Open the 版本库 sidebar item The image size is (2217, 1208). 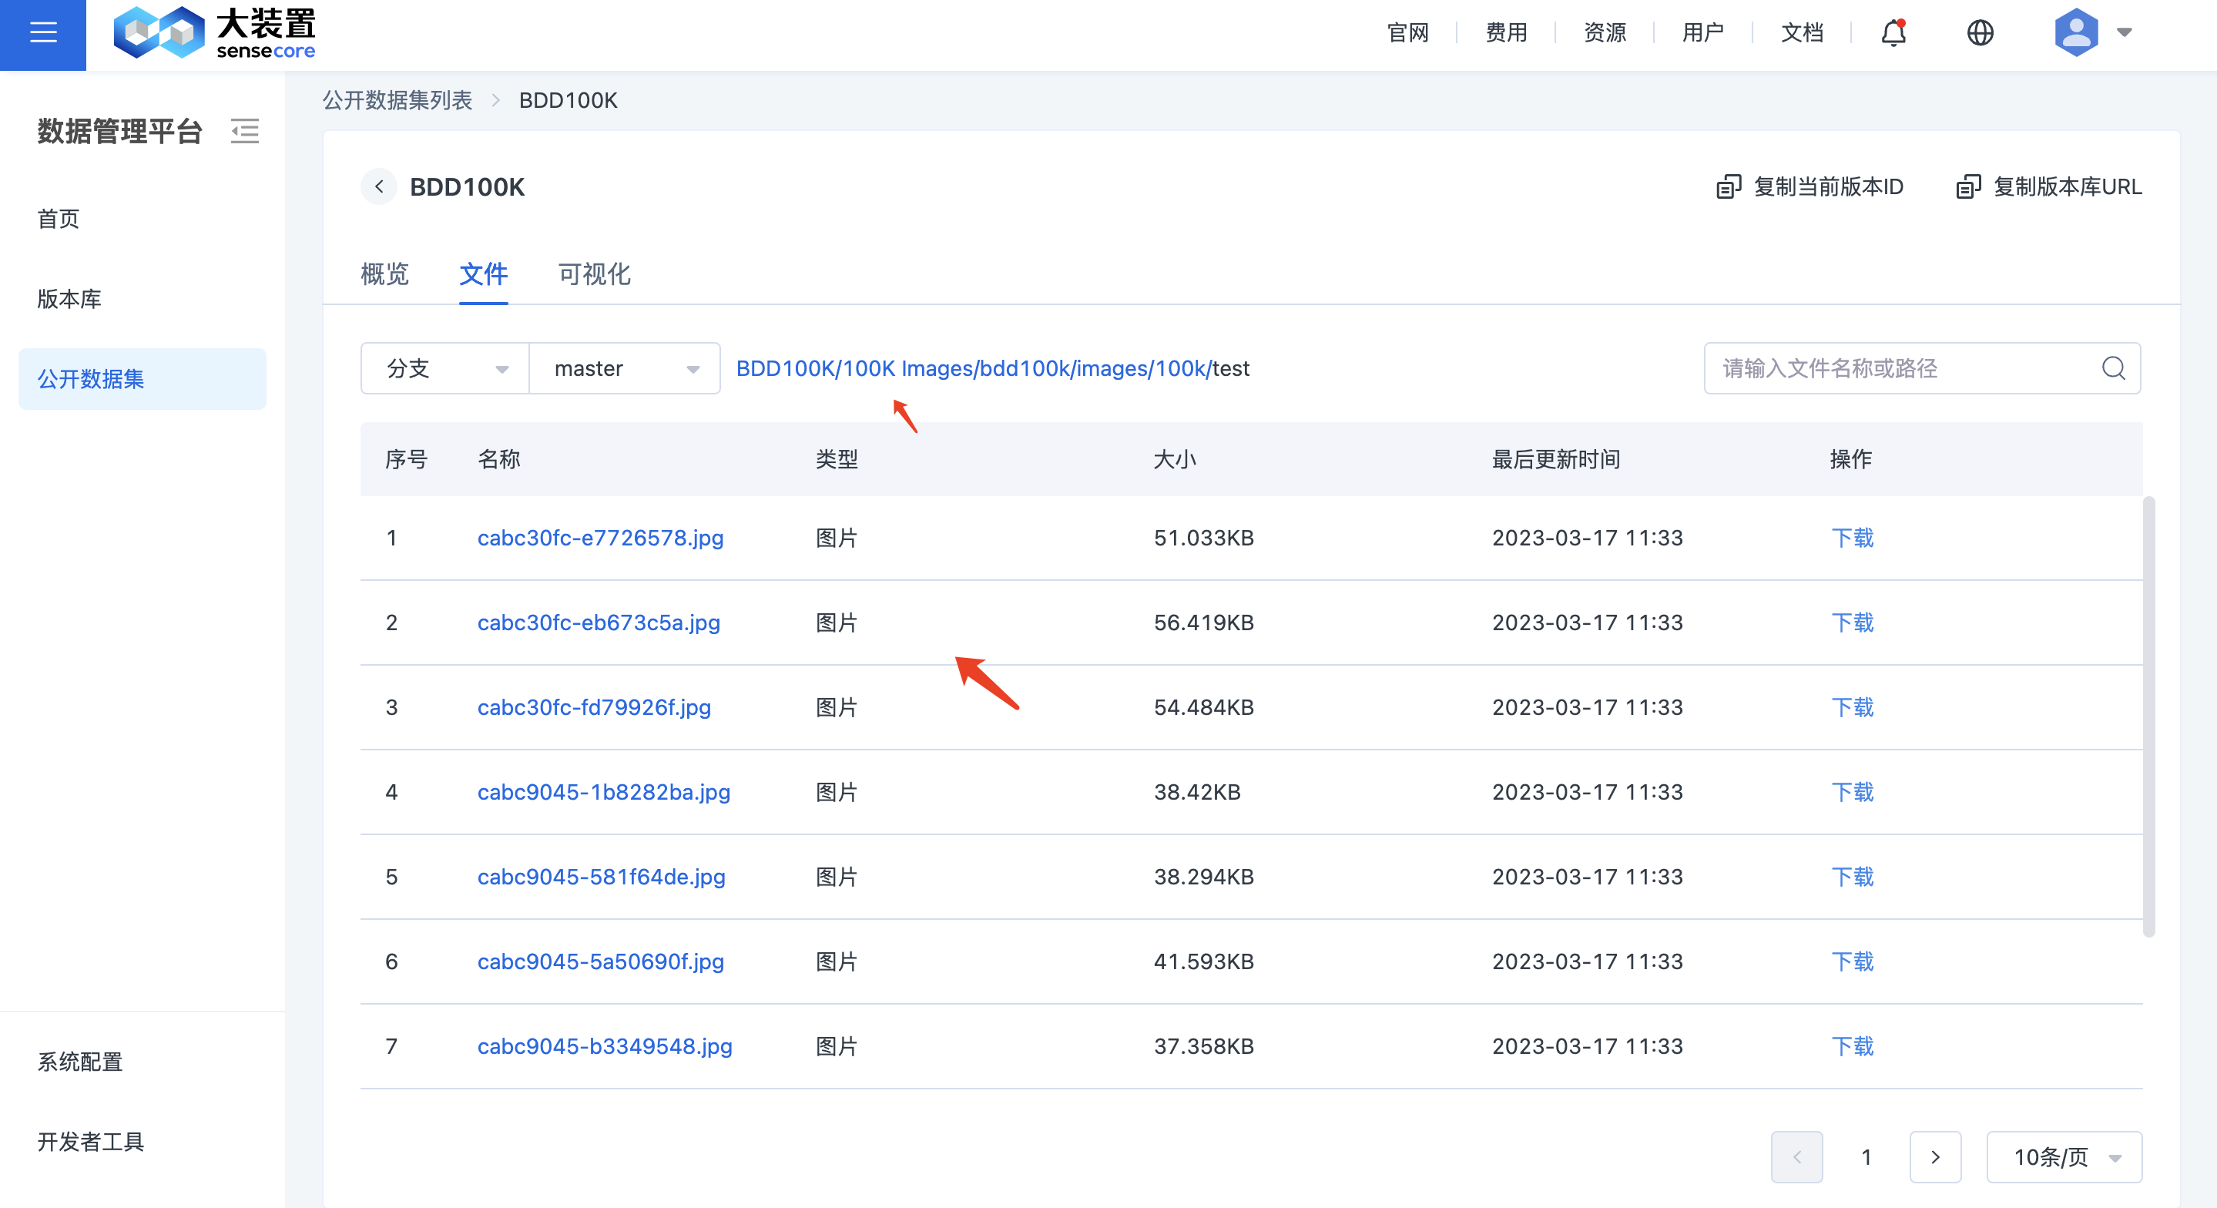69,299
